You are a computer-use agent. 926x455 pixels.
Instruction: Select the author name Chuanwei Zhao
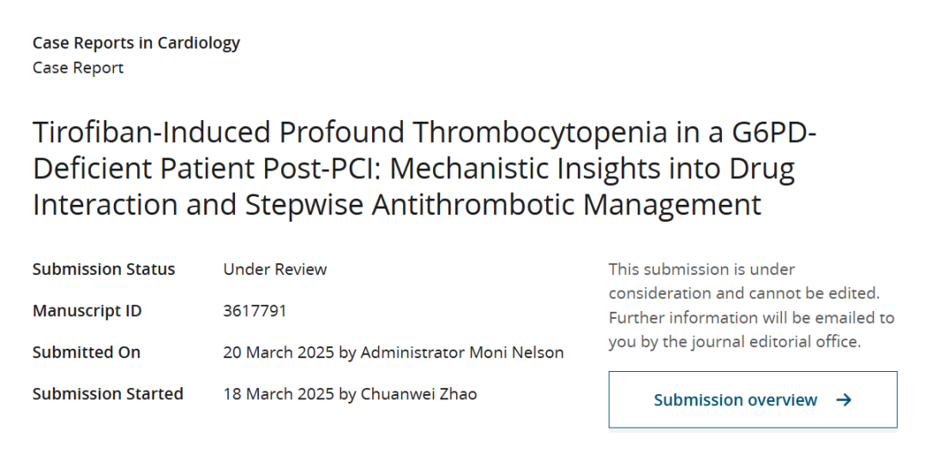tap(418, 394)
